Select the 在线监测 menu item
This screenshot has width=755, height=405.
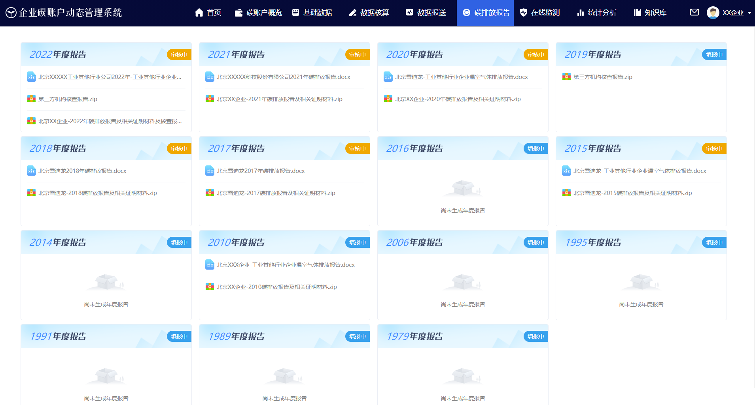540,13
